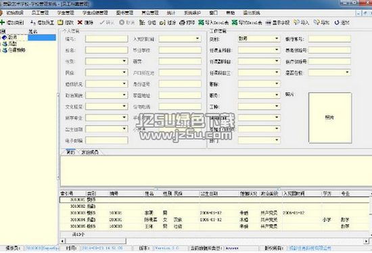Click the 退出系统 (Exit System) menu item
The width and height of the screenshot is (372, 253).
(x=252, y=13)
